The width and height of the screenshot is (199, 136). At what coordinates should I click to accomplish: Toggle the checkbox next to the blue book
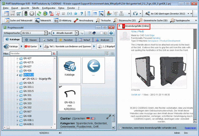90,33
